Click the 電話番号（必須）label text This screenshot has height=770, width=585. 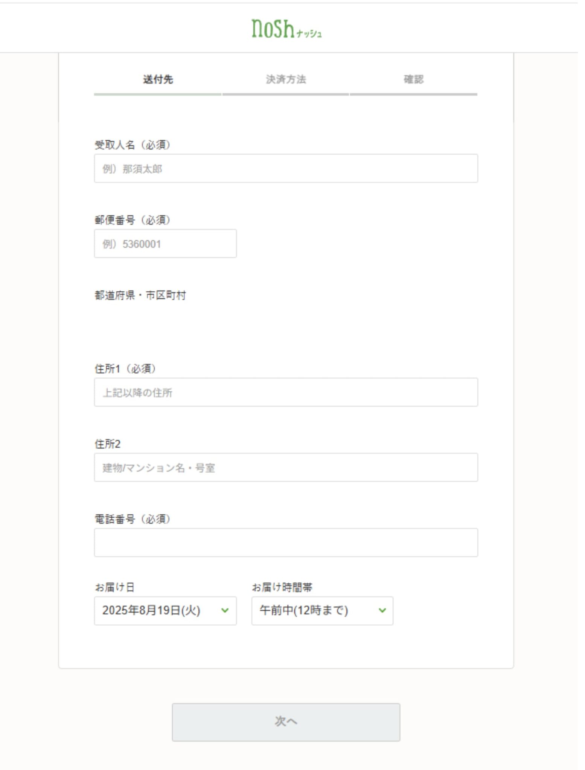pos(132,519)
